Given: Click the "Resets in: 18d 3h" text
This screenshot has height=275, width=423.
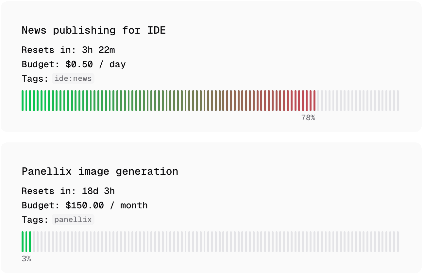Looking at the screenshot, I should tap(68, 191).
